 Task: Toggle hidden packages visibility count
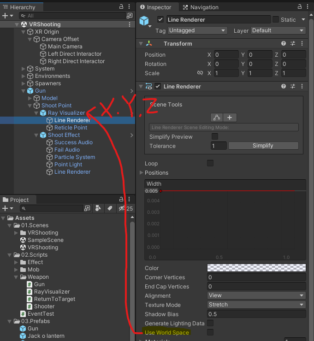[x=126, y=208]
